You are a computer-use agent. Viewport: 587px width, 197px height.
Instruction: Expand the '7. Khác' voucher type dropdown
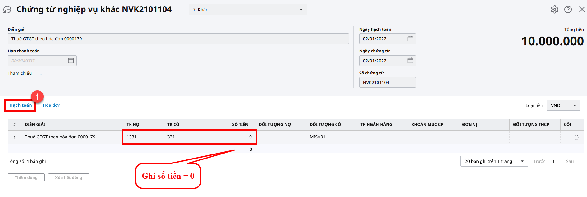click(x=301, y=10)
